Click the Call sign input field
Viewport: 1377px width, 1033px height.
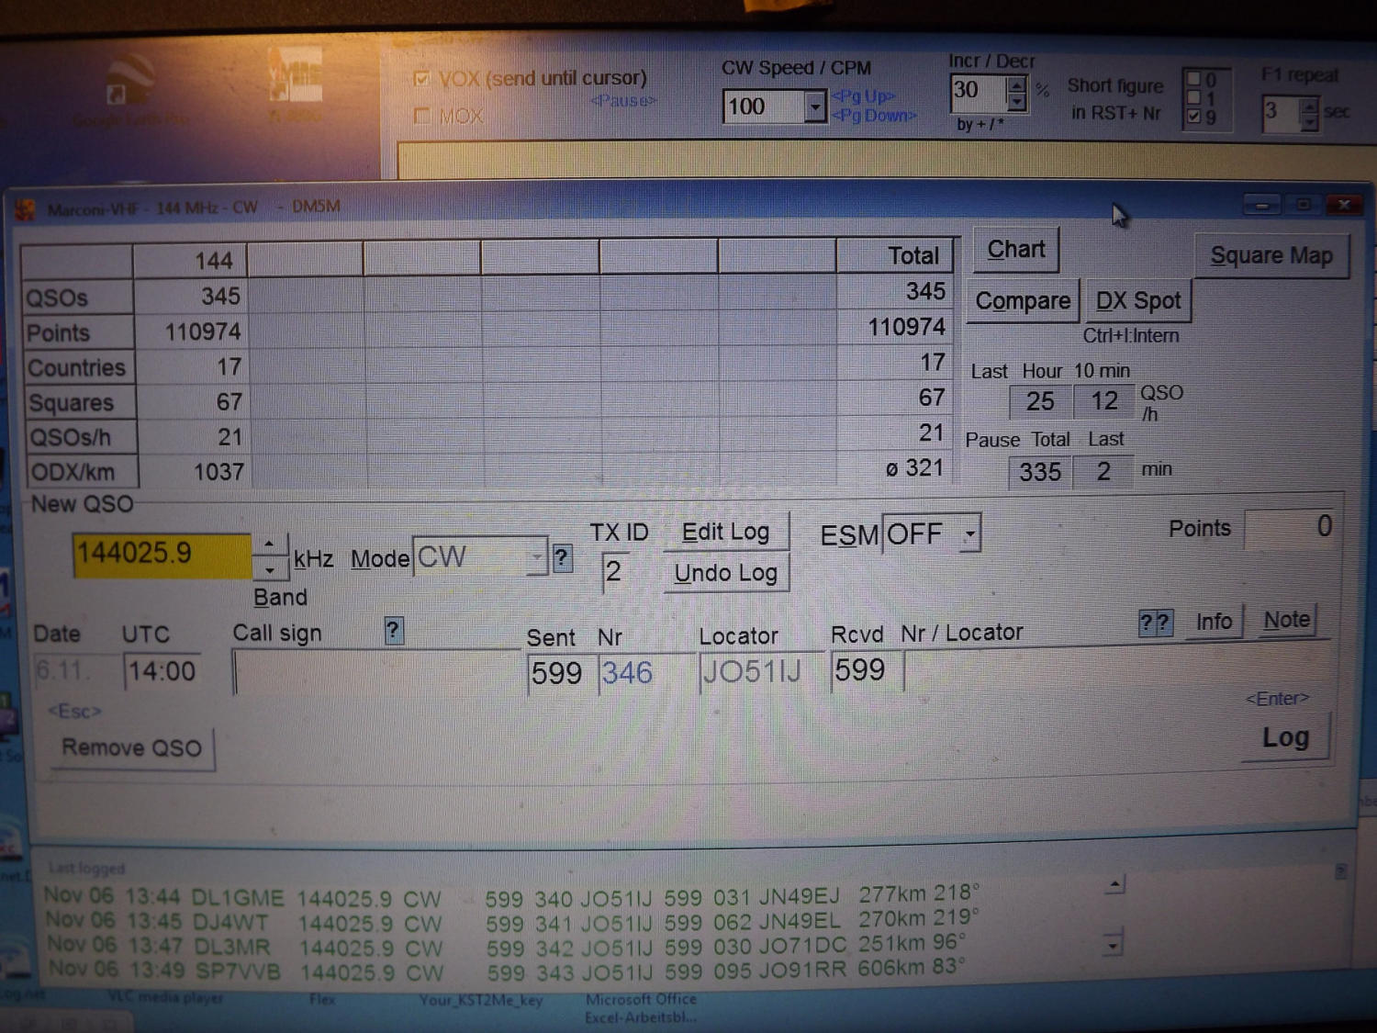click(x=376, y=672)
